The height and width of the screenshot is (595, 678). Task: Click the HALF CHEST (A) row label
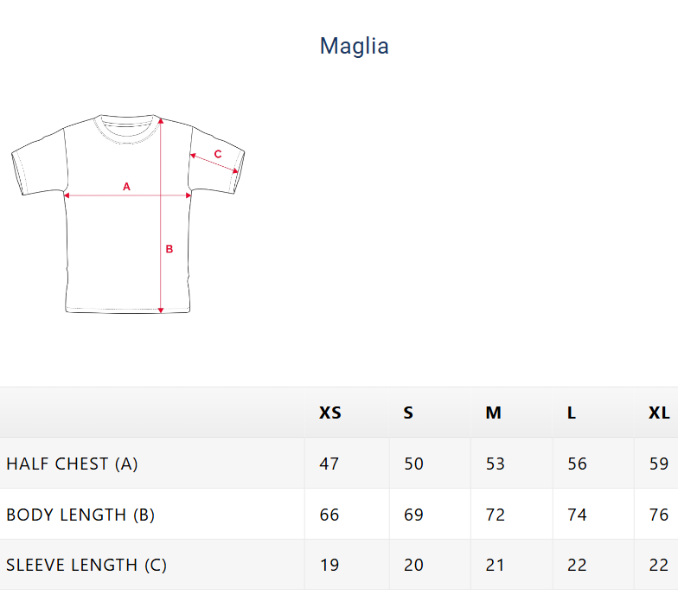tap(72, 464)
